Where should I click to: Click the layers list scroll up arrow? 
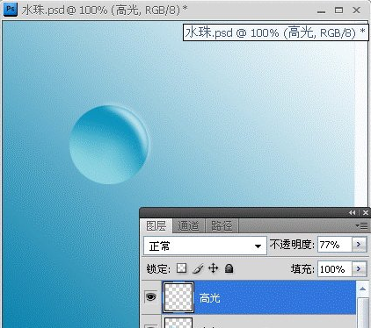point(362,289)
